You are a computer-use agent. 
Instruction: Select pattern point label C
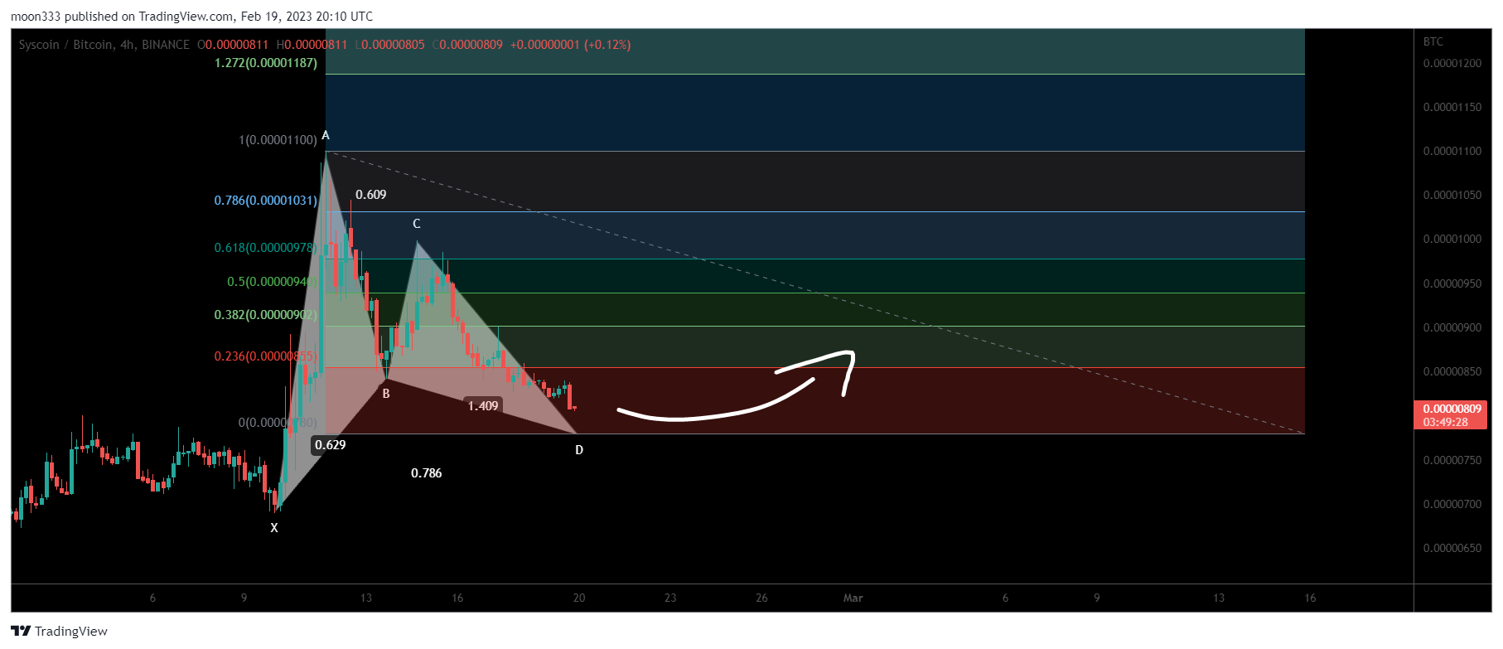[417, 224]
